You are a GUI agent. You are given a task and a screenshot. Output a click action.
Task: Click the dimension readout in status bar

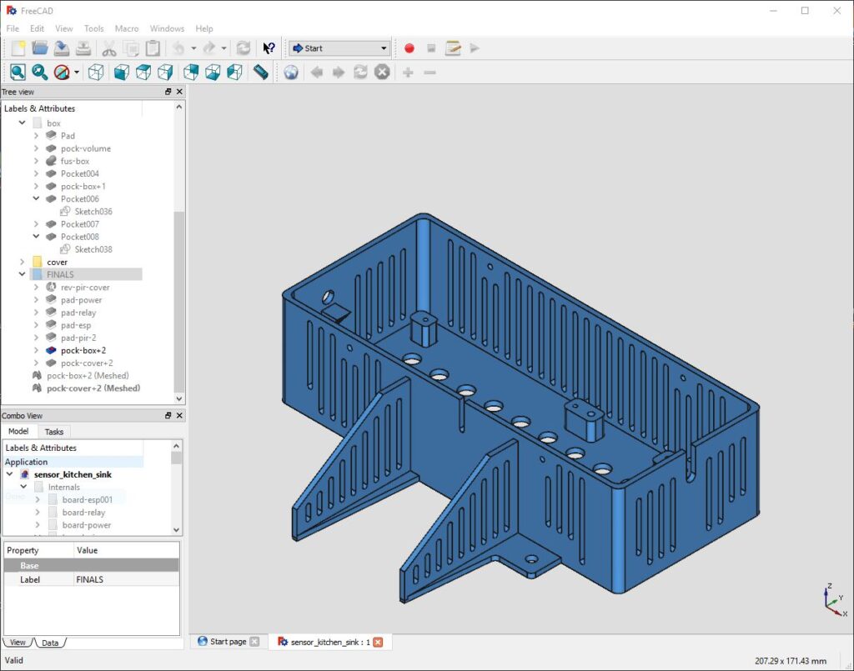(x=791, y=661)
